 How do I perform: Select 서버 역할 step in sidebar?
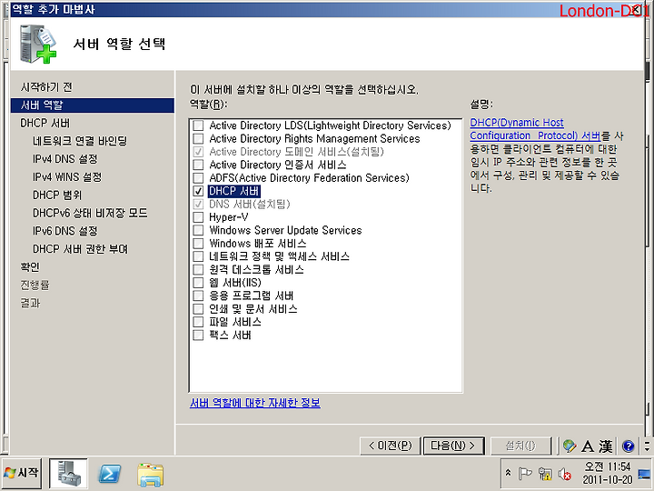[92, 105]
